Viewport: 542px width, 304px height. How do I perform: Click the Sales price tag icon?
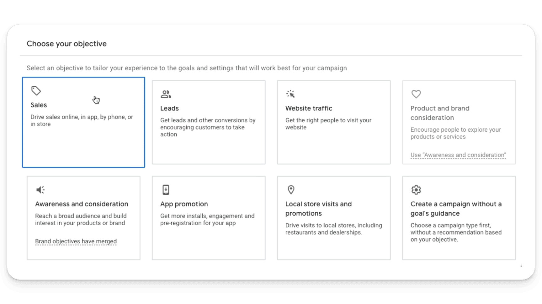[36, 91]
